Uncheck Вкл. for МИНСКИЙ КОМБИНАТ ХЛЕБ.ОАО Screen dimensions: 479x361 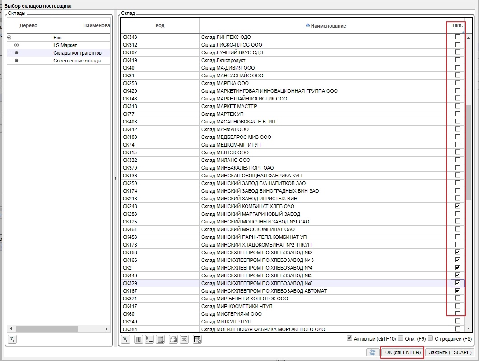457,206
